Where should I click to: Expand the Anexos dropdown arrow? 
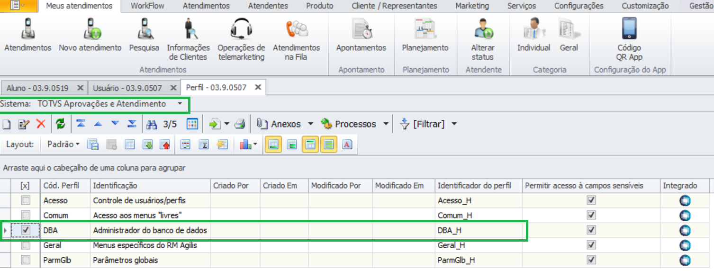click(311, 124)
